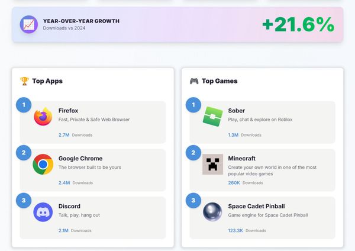Click the '+21.6%' growth figure

[x=298, y=24]
